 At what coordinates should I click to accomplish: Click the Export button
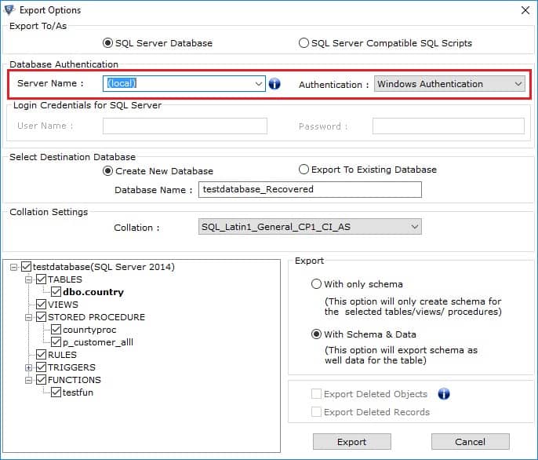coord(351,441)
